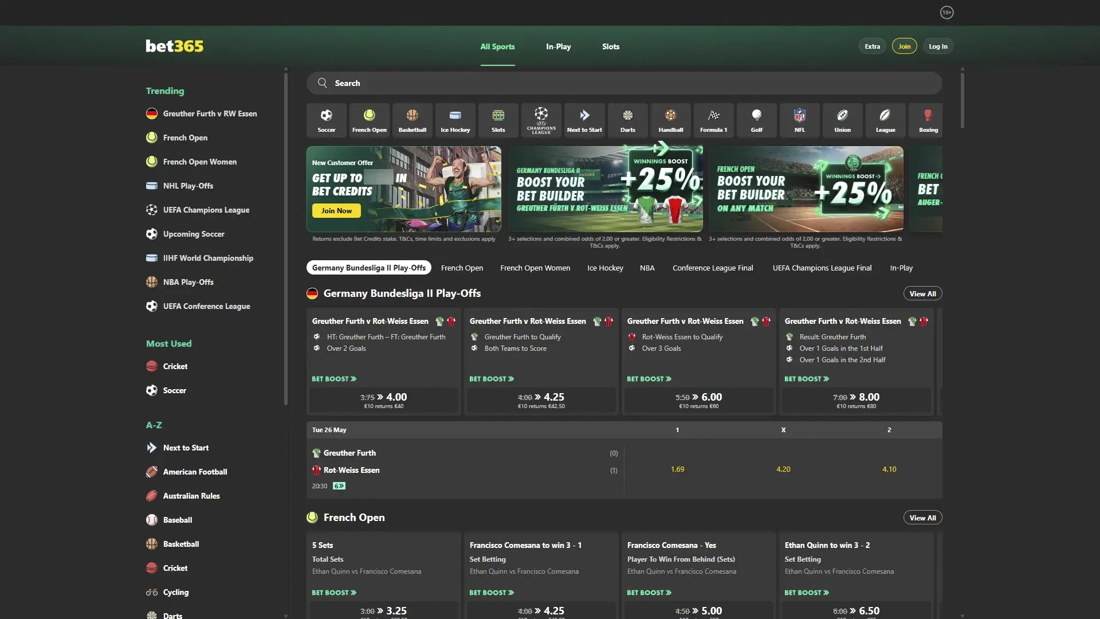Viewport: 1100px width, 619px height.
Task: Open the Formula 1 sport tile
Action: [x=713, y=120]
